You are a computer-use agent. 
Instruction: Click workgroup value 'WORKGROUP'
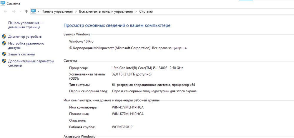(x=122, y=127)
